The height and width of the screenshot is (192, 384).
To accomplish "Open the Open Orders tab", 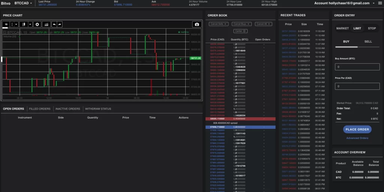I will tap(13, 109).
